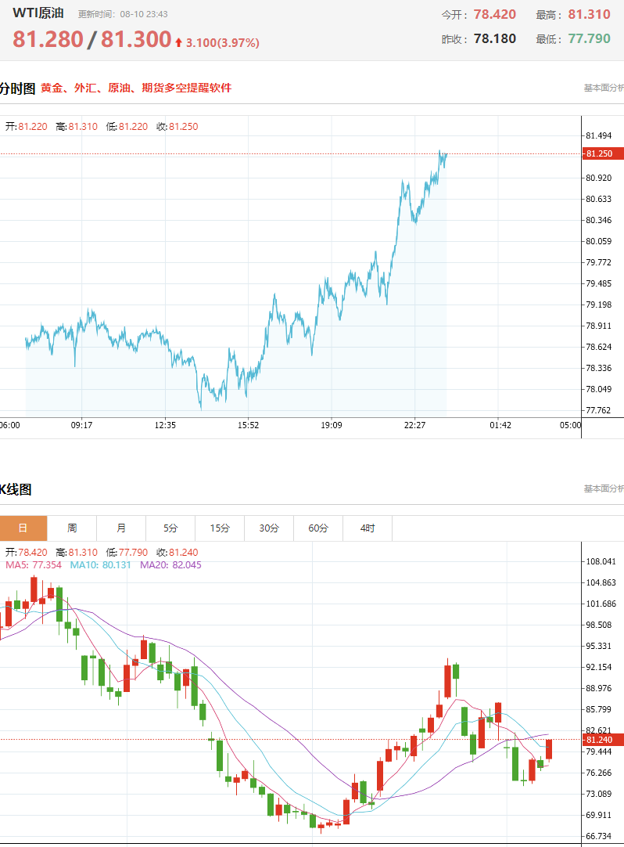
Task: Open the 5分 K-line interval
Action: pyautogui.click(x=170, y=528)
